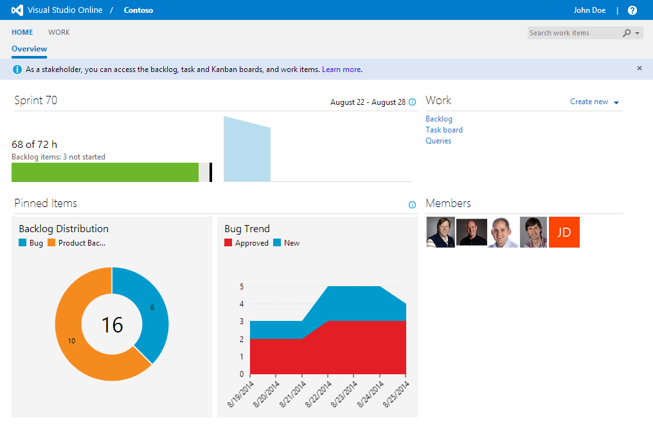
Task: Click the sprint dates info icon
Action: coord(412,102)
